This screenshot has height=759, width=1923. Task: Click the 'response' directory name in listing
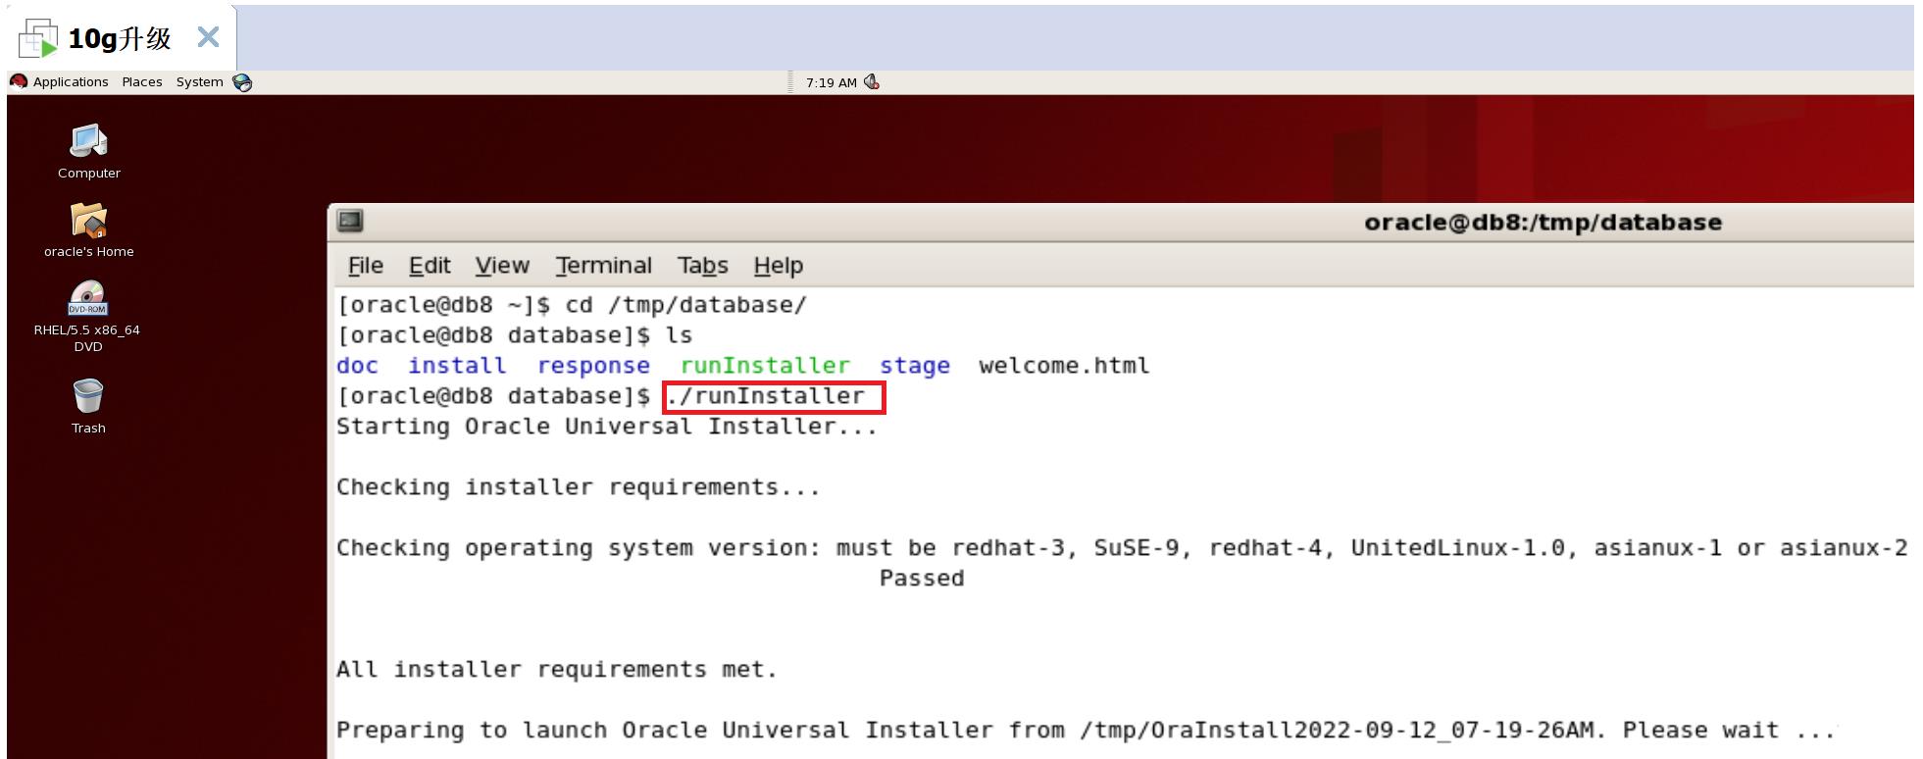(593, 366)
